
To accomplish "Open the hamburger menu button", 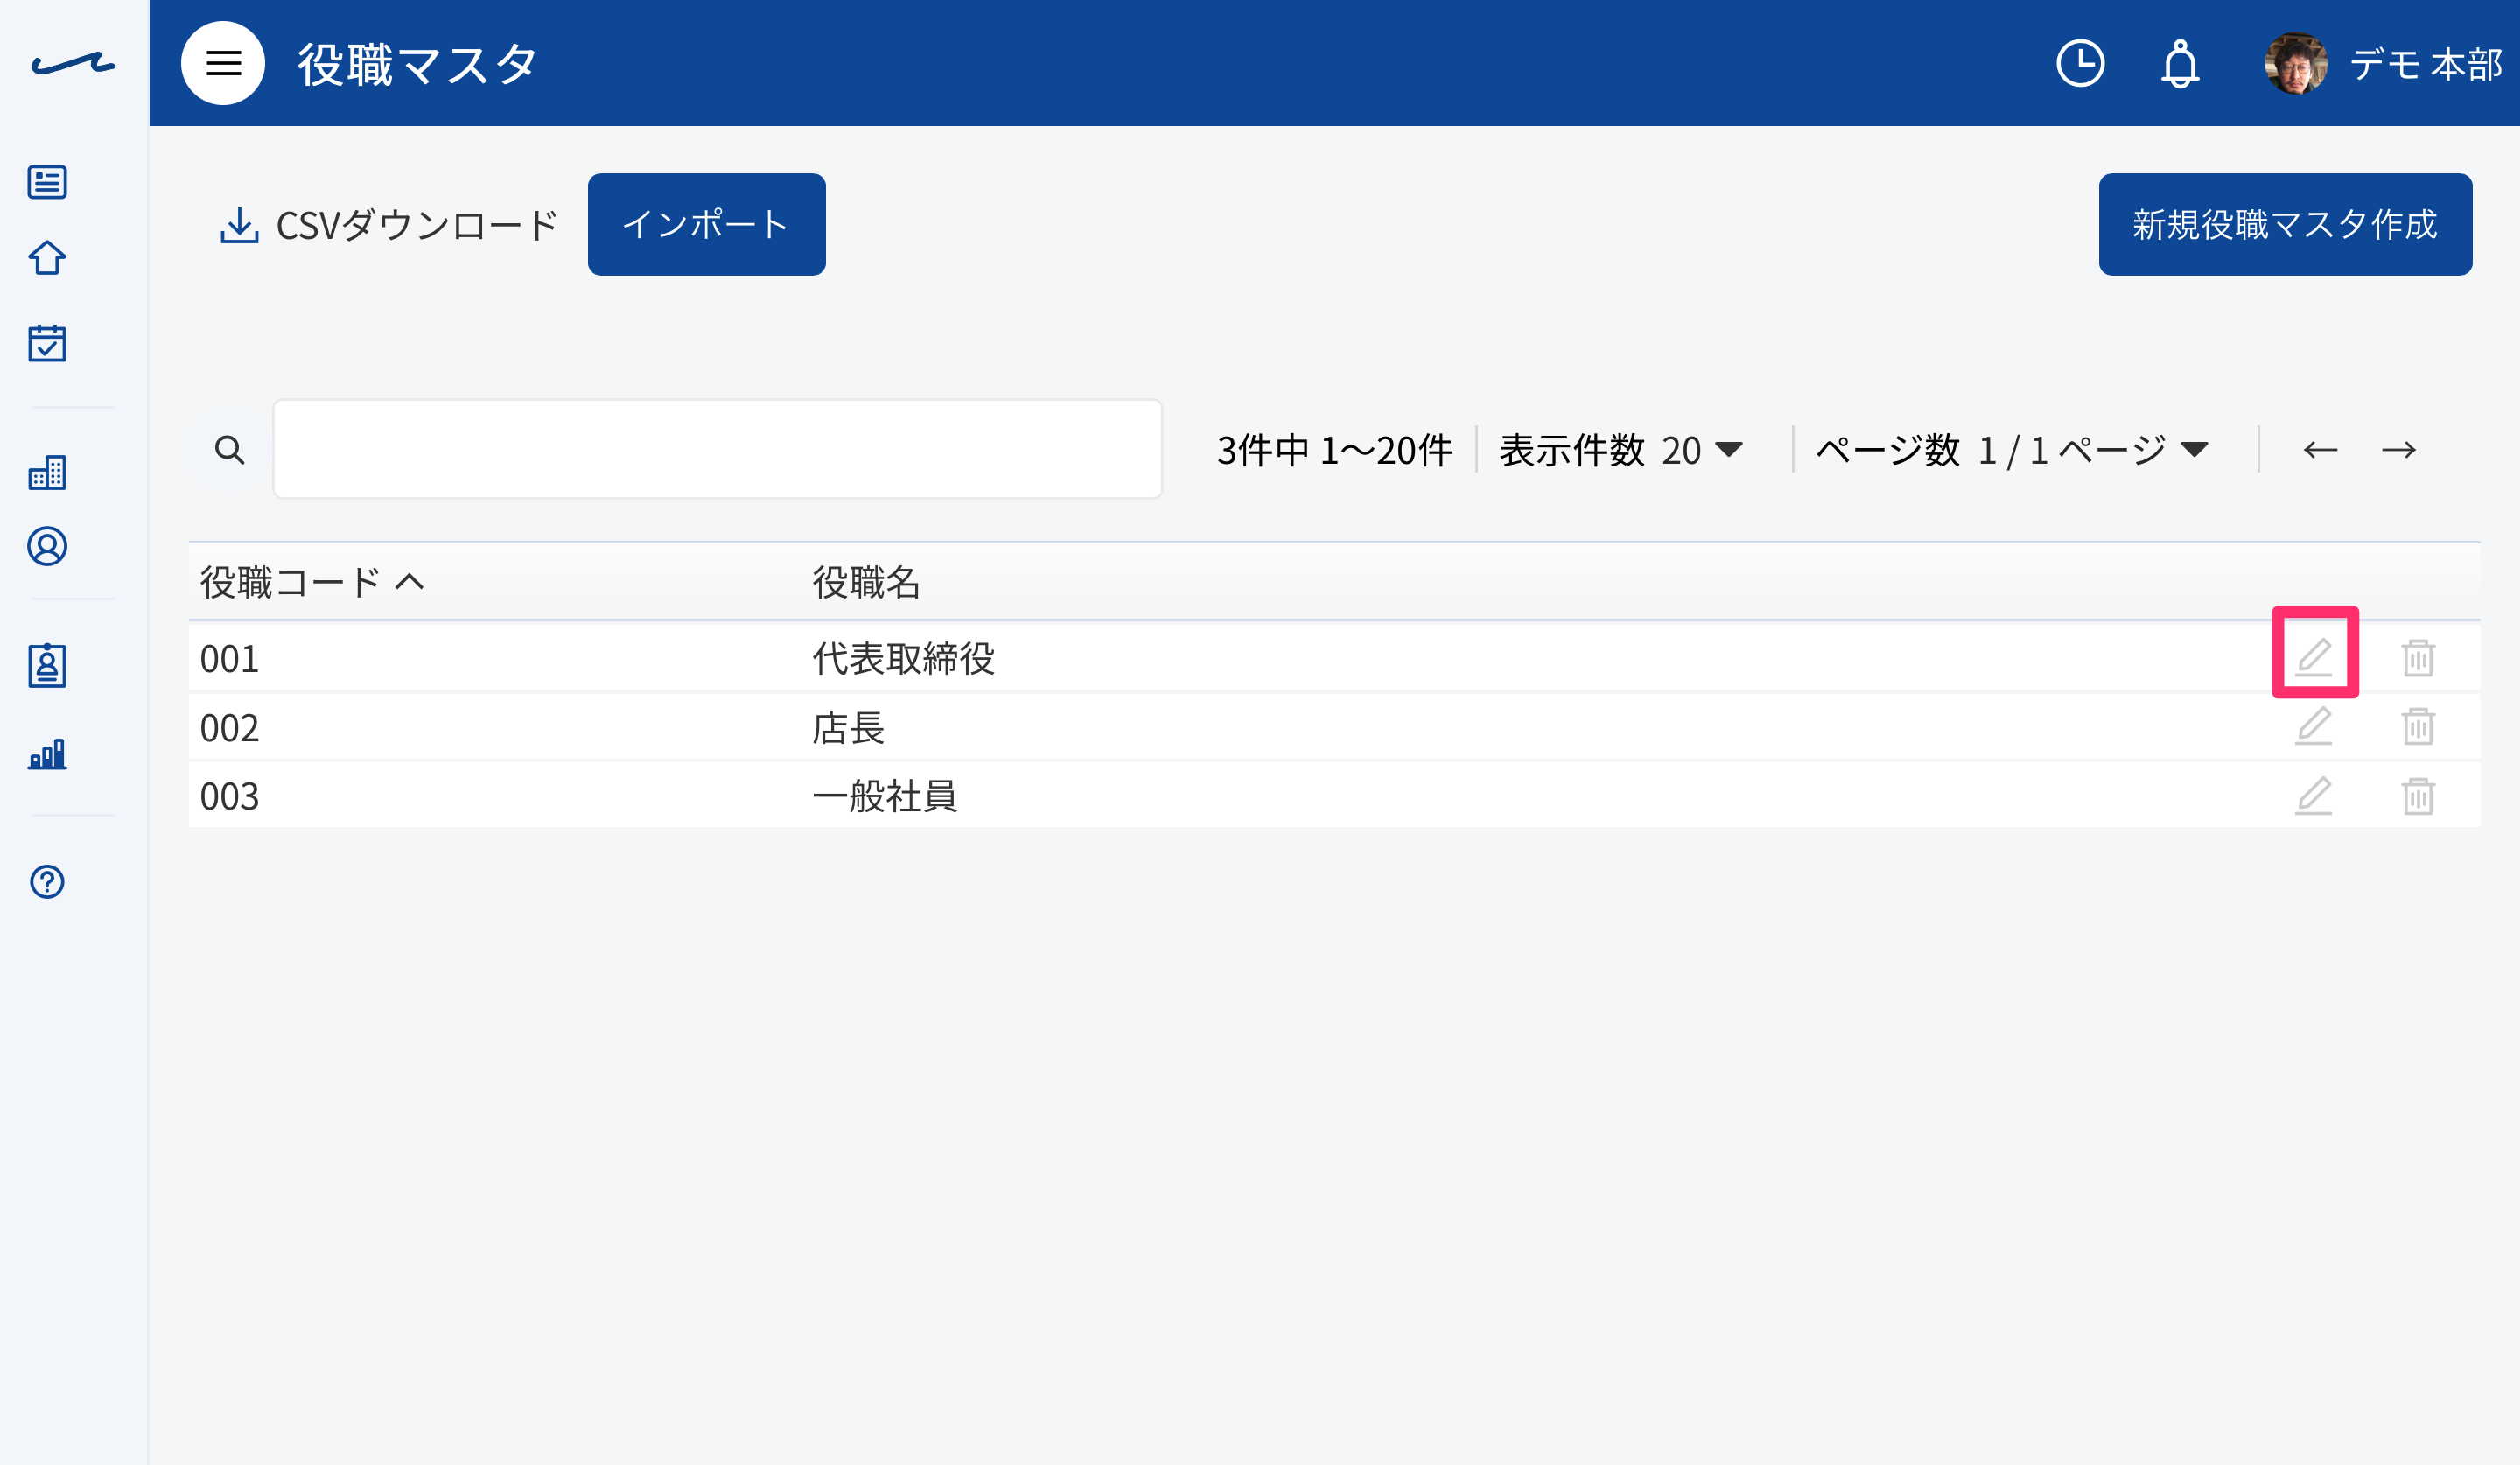I will coord(222,63).
